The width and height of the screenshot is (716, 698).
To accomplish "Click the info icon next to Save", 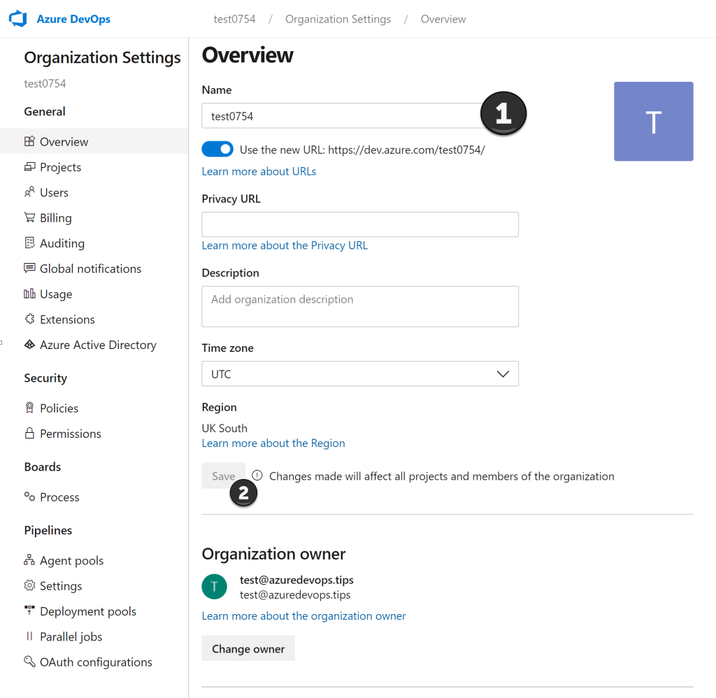I will pyautogui.click(x=257, y=474).
